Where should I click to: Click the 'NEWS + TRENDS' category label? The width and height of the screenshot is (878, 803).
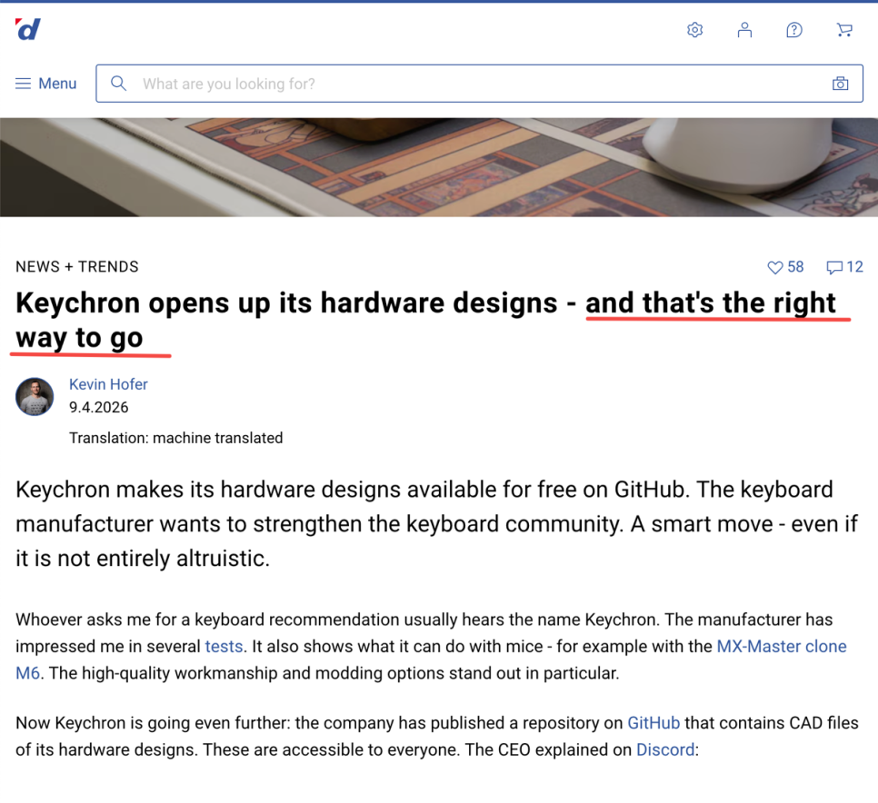(x=77, y=267)
